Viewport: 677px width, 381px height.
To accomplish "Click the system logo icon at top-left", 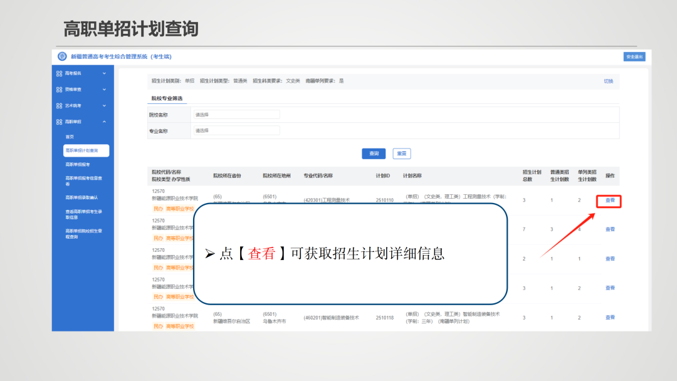I will (61, 55).
